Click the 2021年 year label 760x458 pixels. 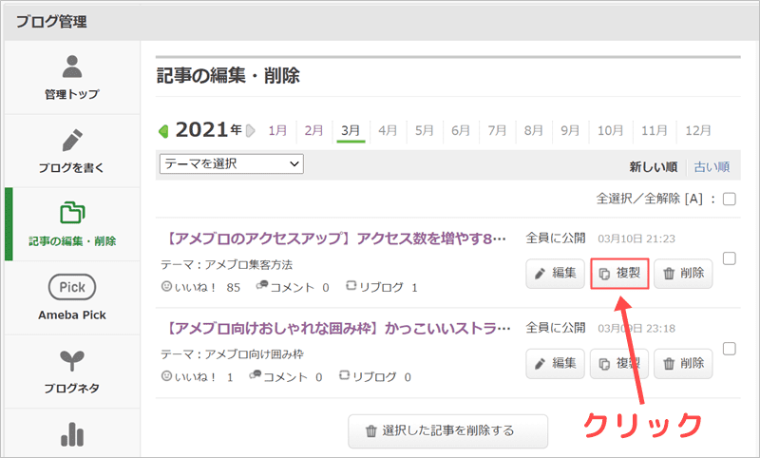click(208, 130)
